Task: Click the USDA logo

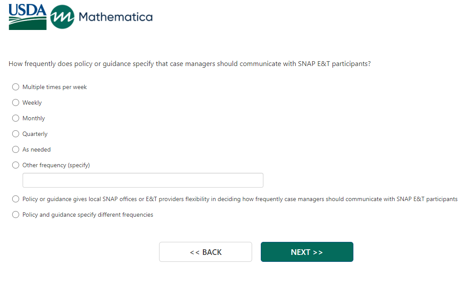Action: tap(27, 17)
